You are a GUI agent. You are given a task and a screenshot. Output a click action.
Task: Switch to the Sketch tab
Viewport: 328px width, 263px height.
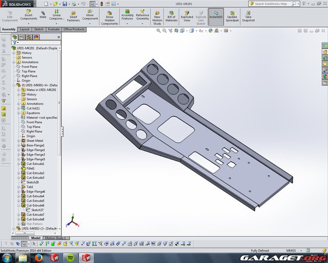coord(38,29)
